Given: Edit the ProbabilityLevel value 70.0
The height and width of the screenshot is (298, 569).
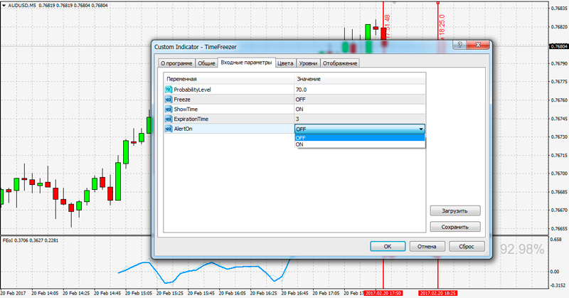Looking at the screenshot, I should click(359, 90).
